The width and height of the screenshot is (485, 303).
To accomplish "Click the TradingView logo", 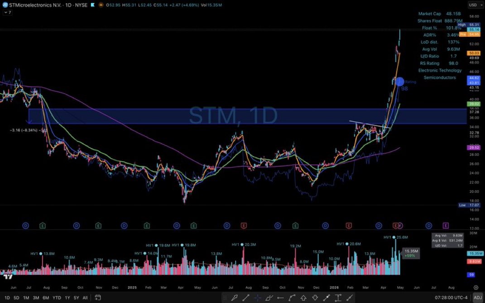I will point(8,277).
